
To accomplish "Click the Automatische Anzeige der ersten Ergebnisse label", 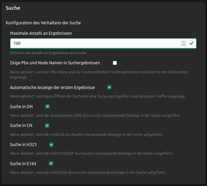I will [x=52, y=88].
